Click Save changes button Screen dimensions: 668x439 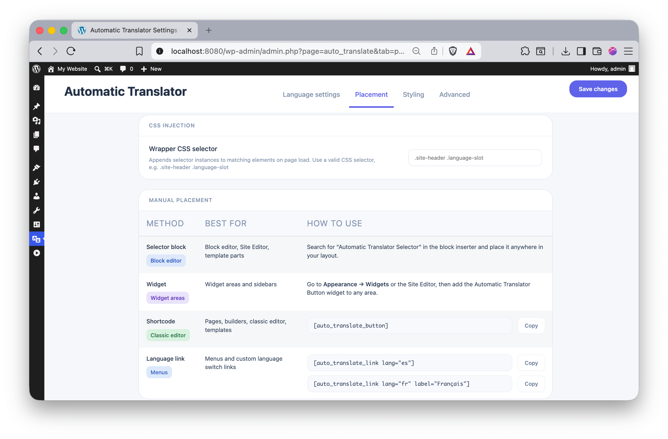pyautogui.click(x=598, y=89)
